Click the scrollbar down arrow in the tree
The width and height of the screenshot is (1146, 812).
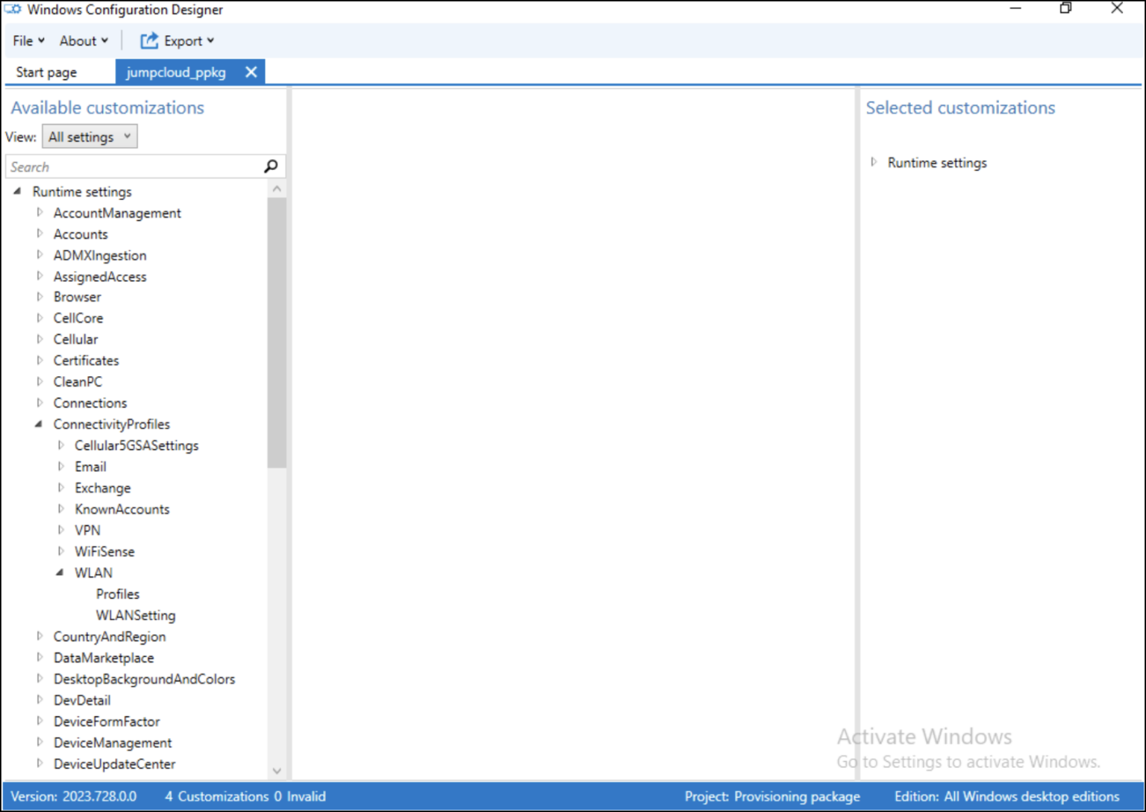[277, 770]
